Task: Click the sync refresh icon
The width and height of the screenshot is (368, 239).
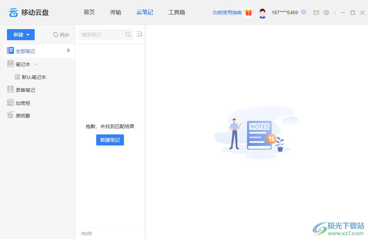Action: [56, 35]
